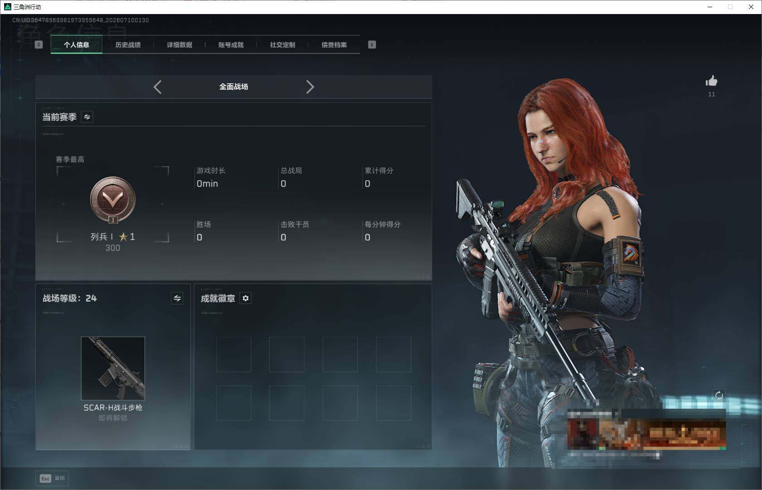Screen dimensions: 762x490
Task: Click the 总战局 stat value
Action: click(283, 183)
